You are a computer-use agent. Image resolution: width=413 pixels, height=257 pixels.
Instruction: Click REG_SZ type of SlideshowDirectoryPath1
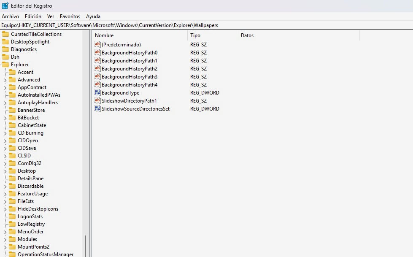(x=198, y=101)
